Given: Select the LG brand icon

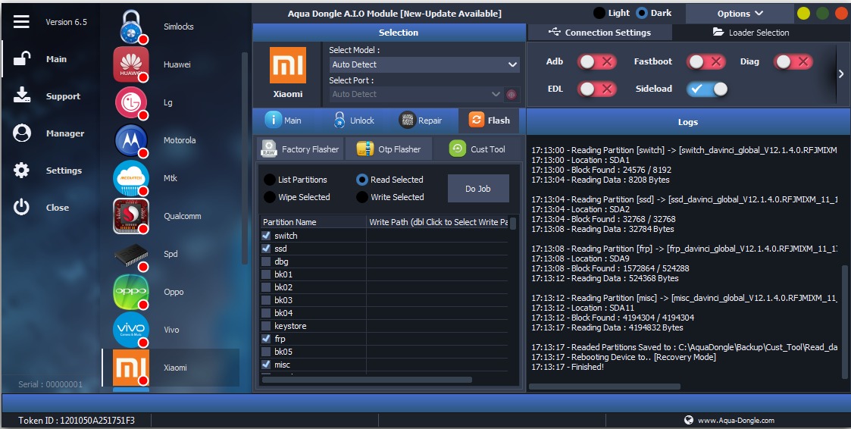Looking at the screenshot, I should pyautogui.click(x=131, y=102).
